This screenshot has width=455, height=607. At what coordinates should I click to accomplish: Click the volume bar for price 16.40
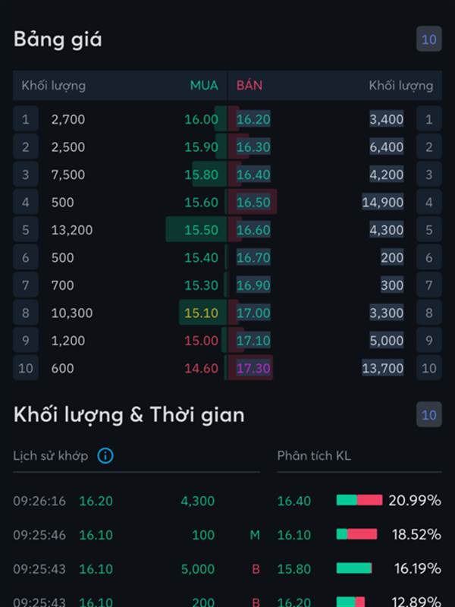click(359, 500)
